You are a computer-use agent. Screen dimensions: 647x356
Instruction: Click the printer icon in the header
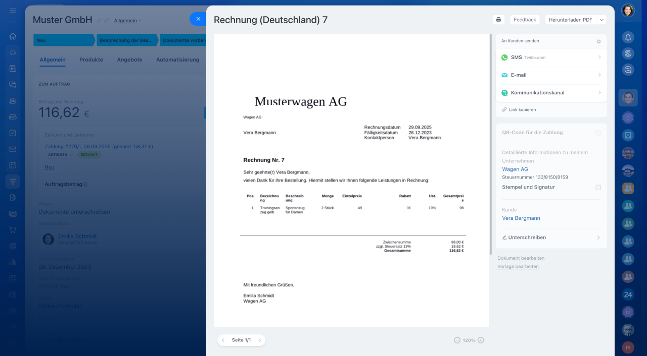coord(498,20)
